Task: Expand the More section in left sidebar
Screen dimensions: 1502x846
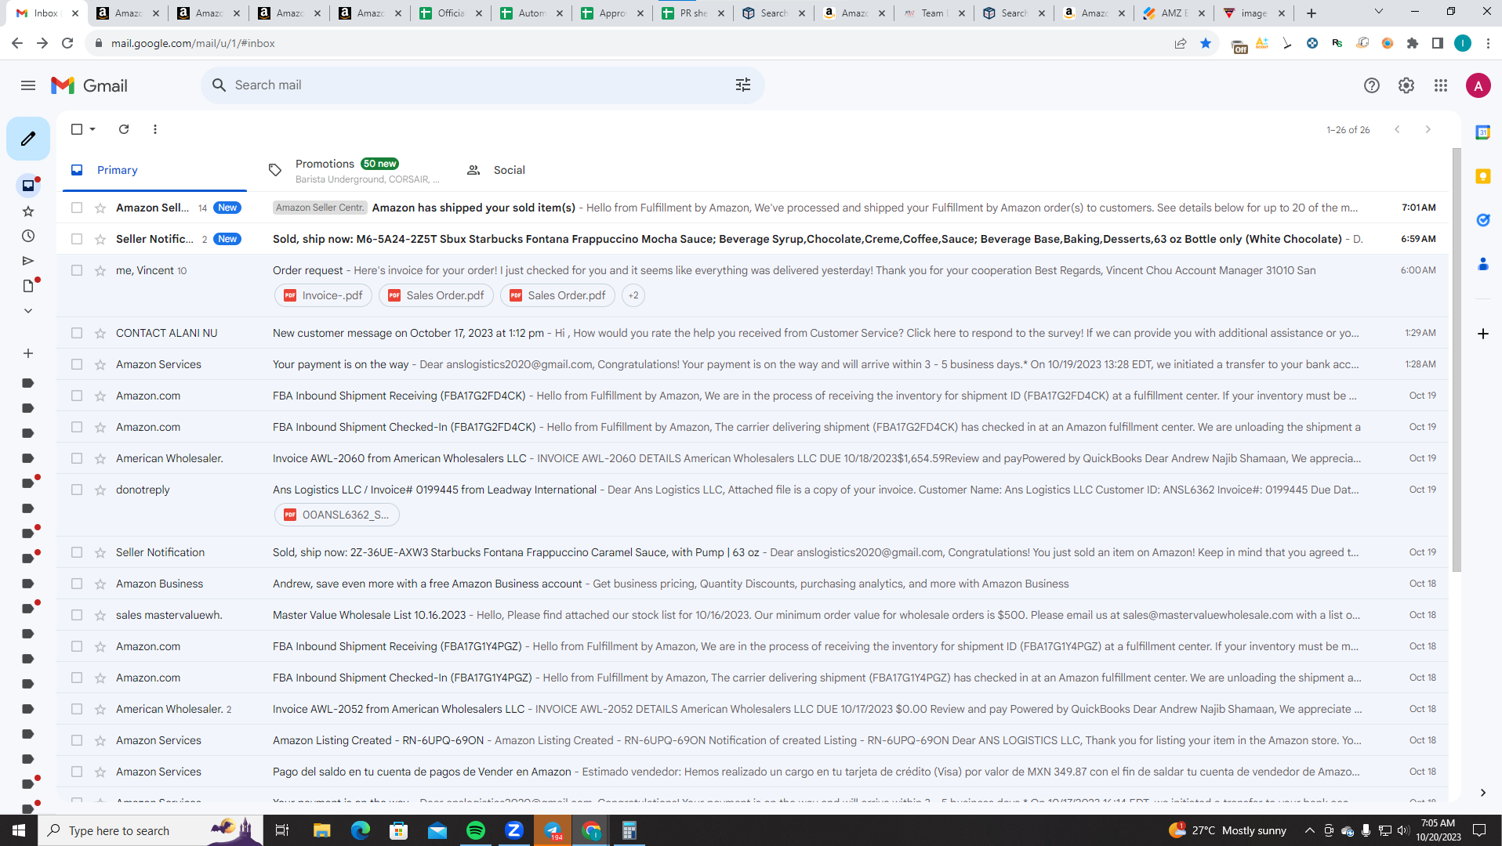Action: coord(28,311)
